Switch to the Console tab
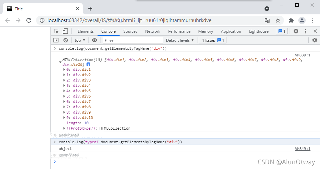Viewport: 320px width, 169px height. tap(108, 31)
